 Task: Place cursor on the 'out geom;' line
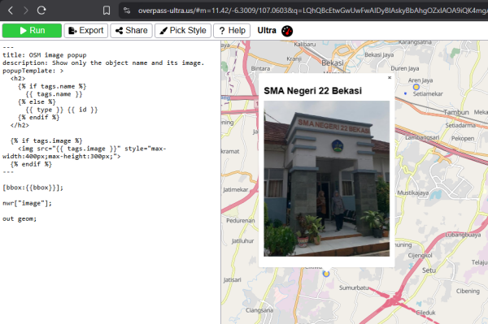[20, 218]
